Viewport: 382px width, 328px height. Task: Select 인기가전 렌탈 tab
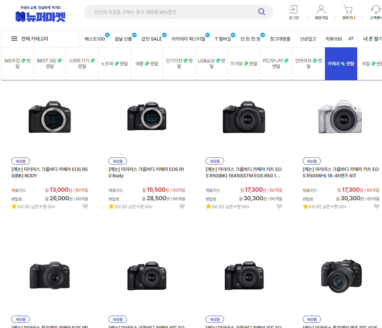tap(179, 63)
